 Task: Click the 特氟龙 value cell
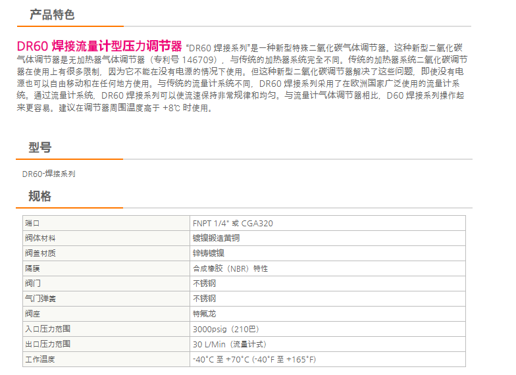coord(203,314)
